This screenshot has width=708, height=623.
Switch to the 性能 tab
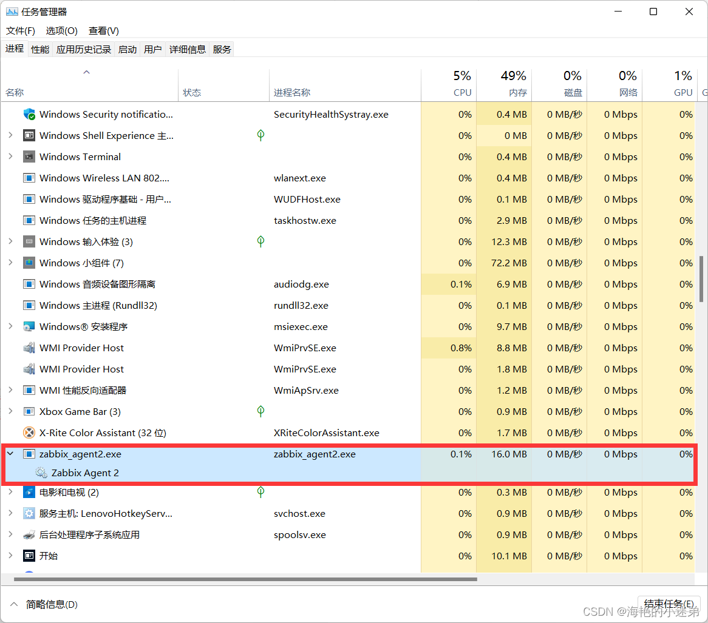click(40, 49)
